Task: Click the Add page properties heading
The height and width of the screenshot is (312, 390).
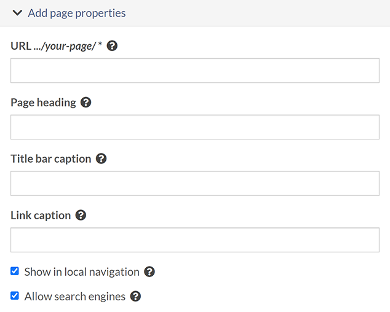Action: point(76,13)
